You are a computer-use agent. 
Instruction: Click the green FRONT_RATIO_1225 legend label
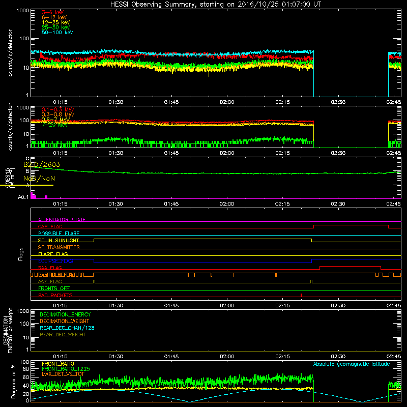click(66, 369)
